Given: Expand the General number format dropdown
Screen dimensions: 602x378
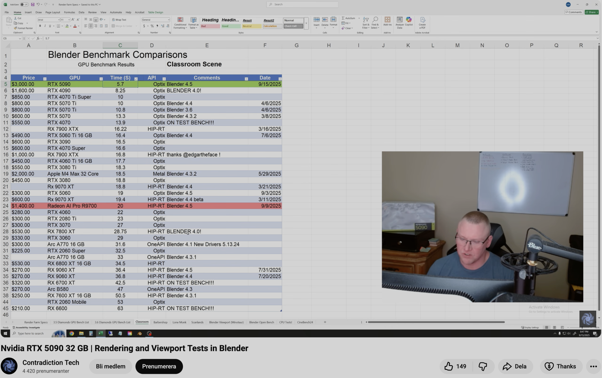Looking at the screenshot, I should 169,20.
